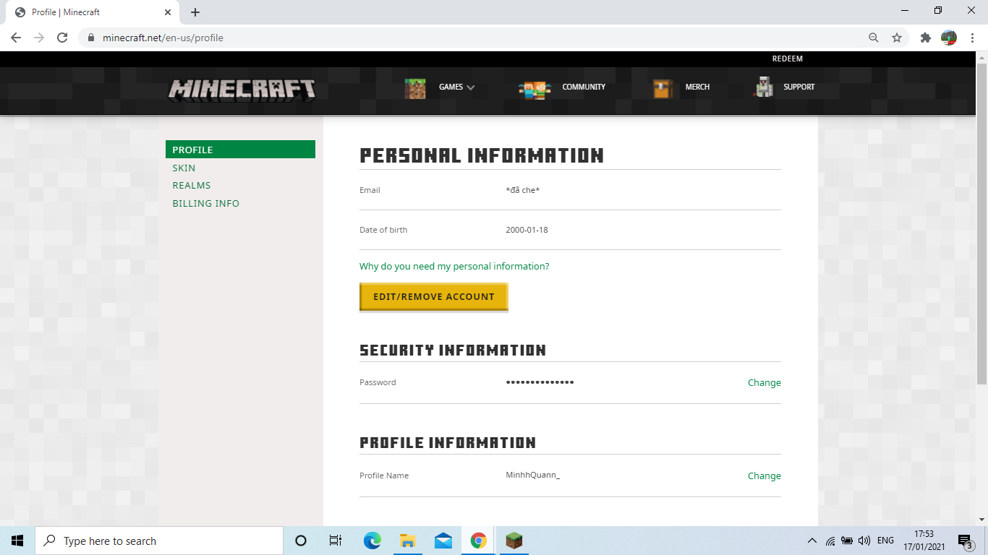The image size is (988, 555).
Task: Click the 'Profile Name' label
Action: (384, 476)
